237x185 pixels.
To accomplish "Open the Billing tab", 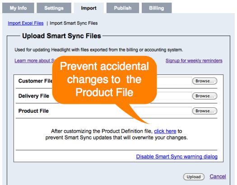I will [x=157, y=8].
